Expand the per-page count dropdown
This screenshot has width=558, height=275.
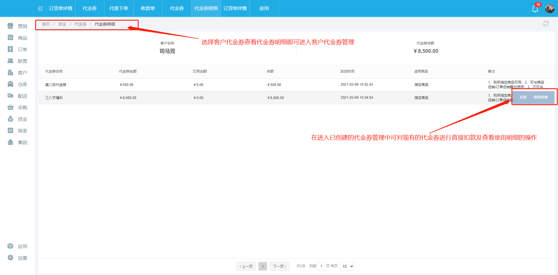347,266
